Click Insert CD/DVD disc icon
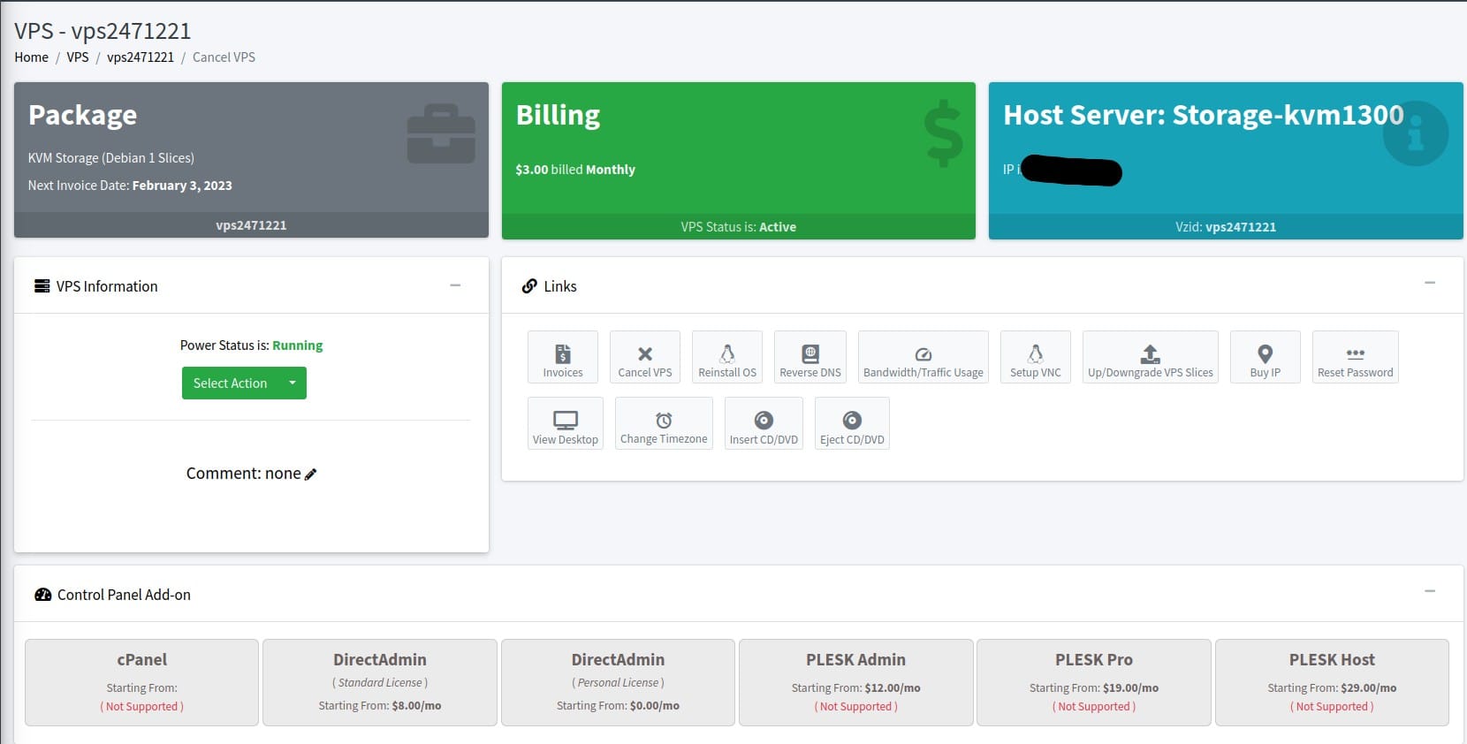Screen dimensions: 1467x744 tap(764, 421)
